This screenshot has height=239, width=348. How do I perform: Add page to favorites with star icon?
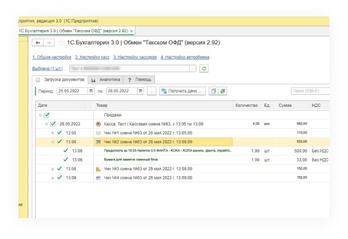(x=61, y=43)
